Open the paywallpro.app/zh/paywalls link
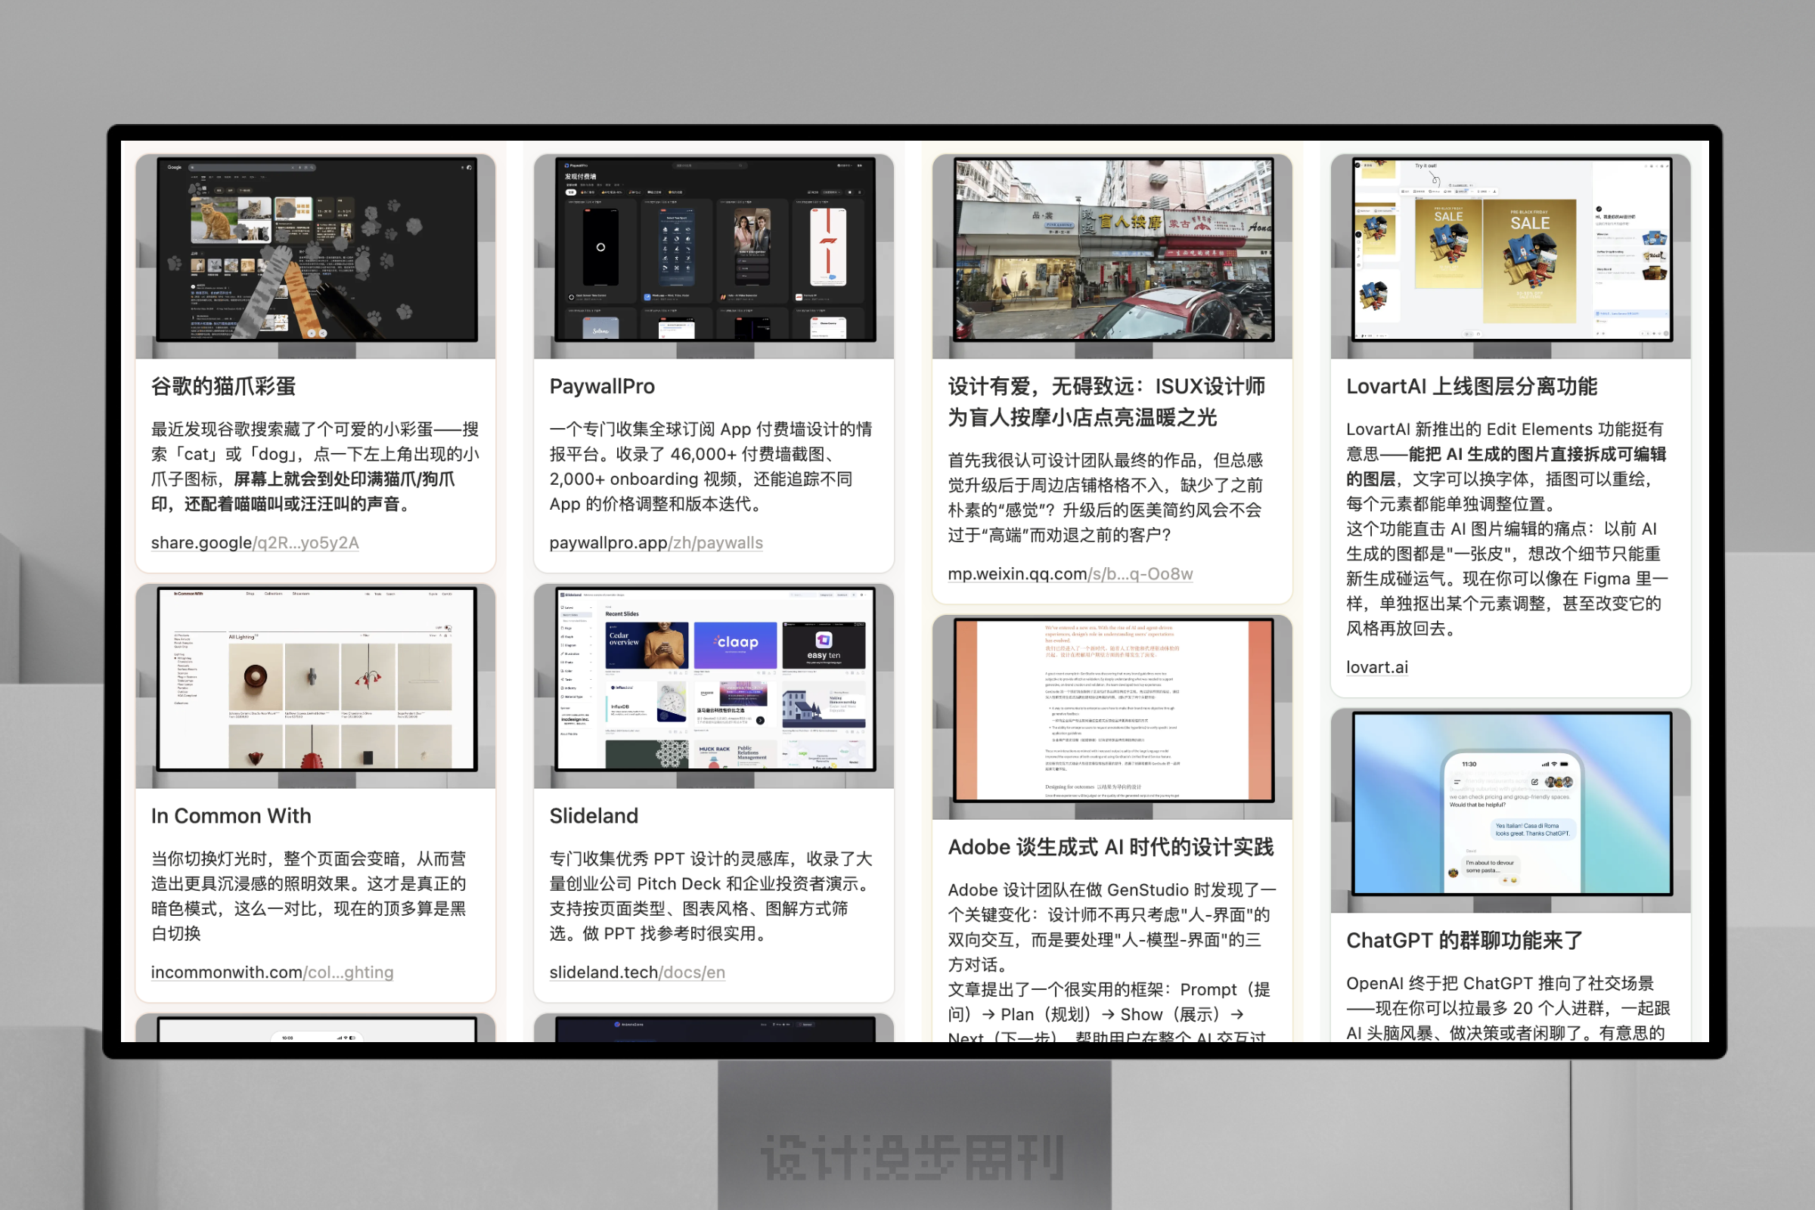Screen dimensions: 1815x1210 click(x=656, y=542)
